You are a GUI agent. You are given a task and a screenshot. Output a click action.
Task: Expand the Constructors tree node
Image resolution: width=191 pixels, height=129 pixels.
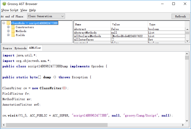point(8,27)
